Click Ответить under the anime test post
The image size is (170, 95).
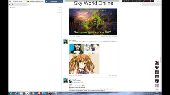[80, 76]
